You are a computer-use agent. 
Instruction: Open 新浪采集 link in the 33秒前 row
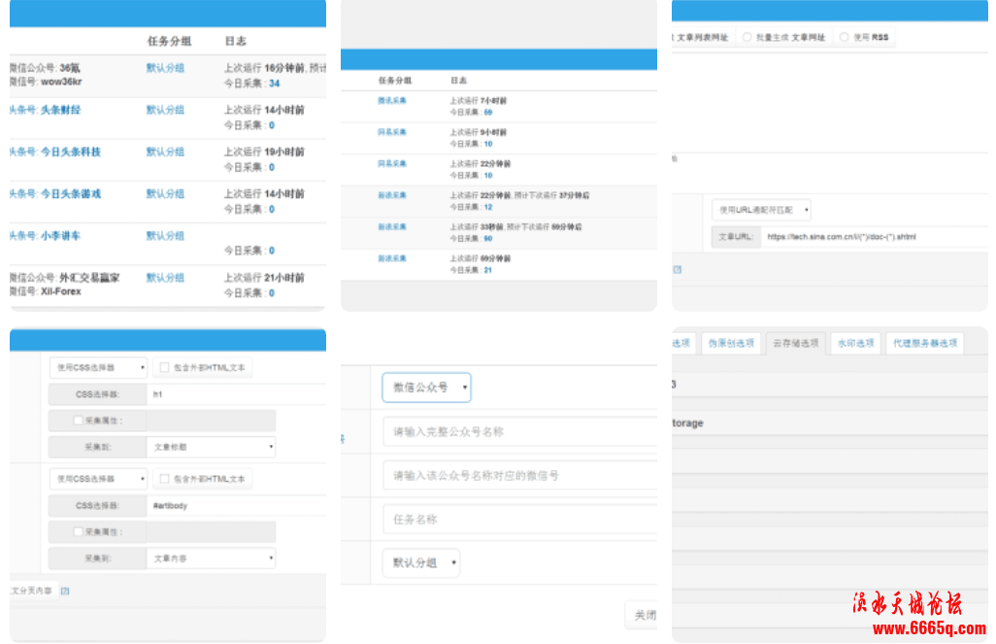(392, 227)
